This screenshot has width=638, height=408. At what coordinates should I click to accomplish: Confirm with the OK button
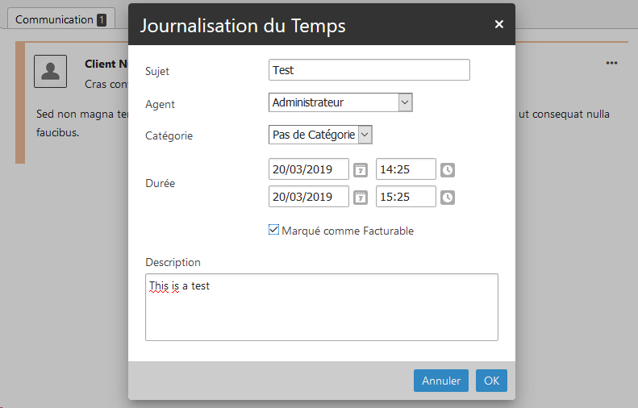[x=491, y=381]
